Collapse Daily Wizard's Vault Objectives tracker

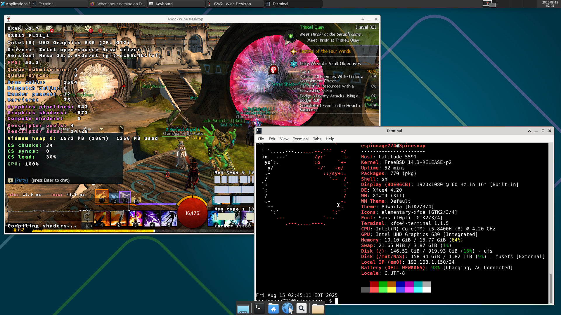pos(330,64)
